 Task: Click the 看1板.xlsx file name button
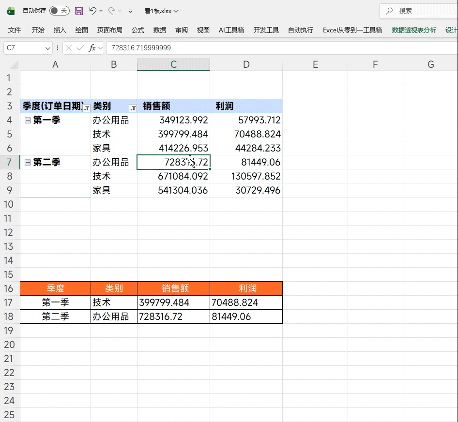point(161,11)
